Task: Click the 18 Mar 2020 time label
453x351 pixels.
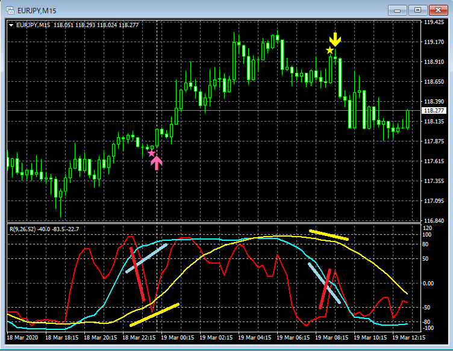Action: point(22,337)
